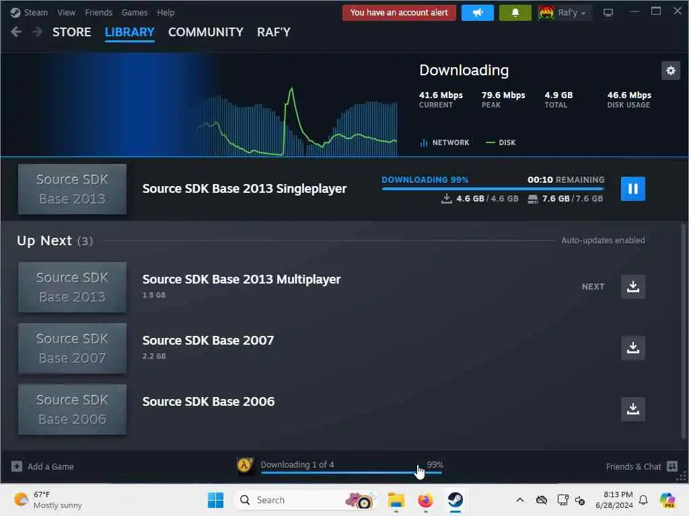This screenshot has width=689, height=516.
Task: Click the NETWORK legend item
Action: (445, 142)
